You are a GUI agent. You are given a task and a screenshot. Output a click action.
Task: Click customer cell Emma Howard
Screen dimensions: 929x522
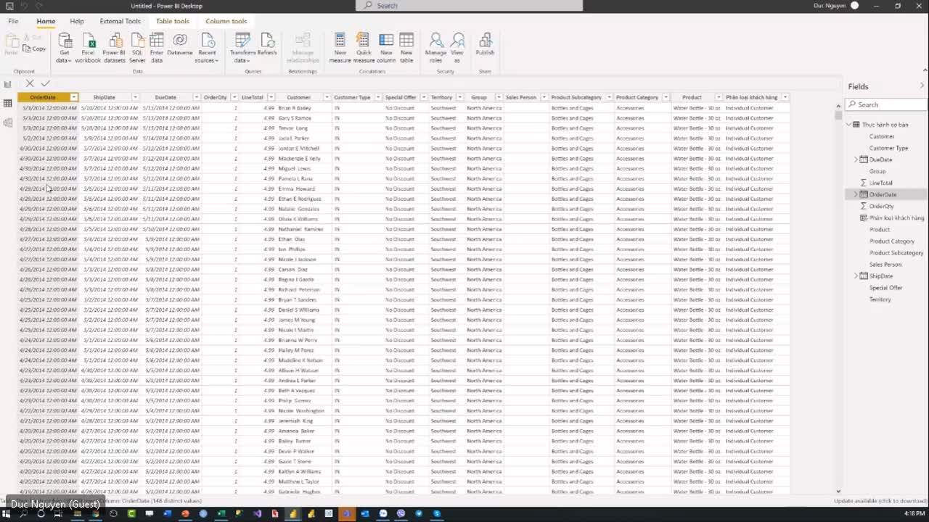click(x=296, y=188)
